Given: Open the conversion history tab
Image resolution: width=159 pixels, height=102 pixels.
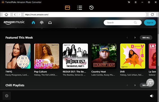Looking at the screenshot, I should click(91, 8).
